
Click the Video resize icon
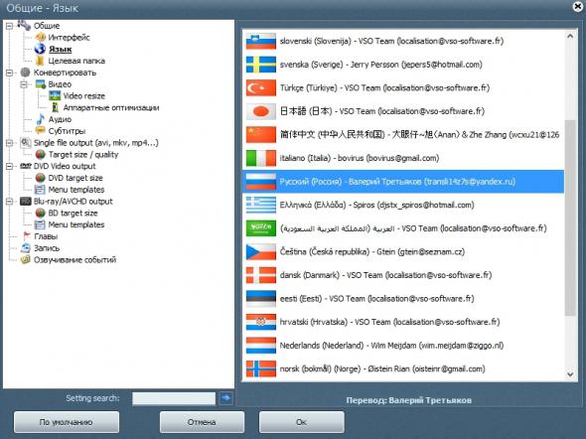click(x=55, y=95)
